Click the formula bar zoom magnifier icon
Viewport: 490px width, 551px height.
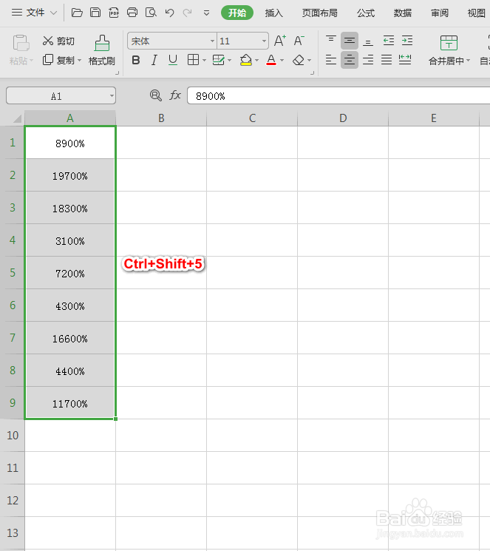point(156,95)
